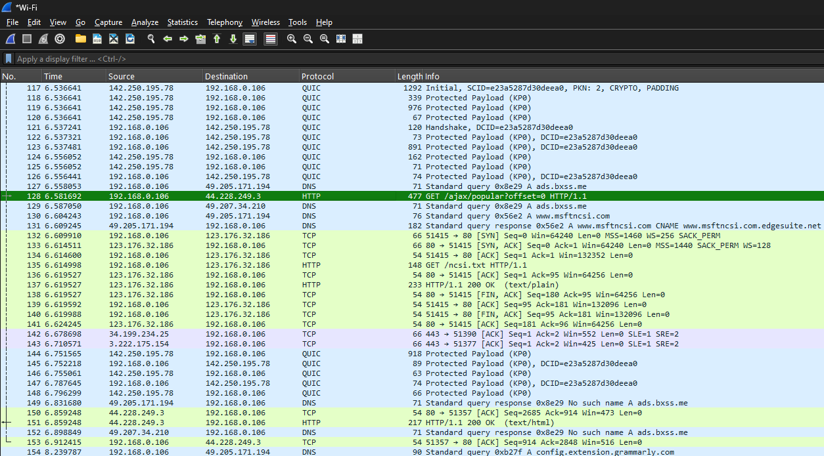
Task: Go to specified packet icon
Action: point(200,39)
